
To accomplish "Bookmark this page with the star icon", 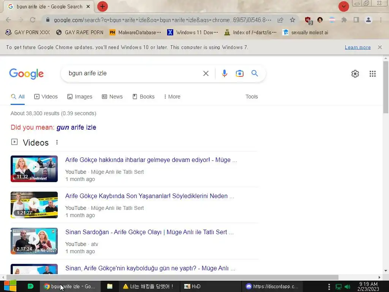I will 293,20.
